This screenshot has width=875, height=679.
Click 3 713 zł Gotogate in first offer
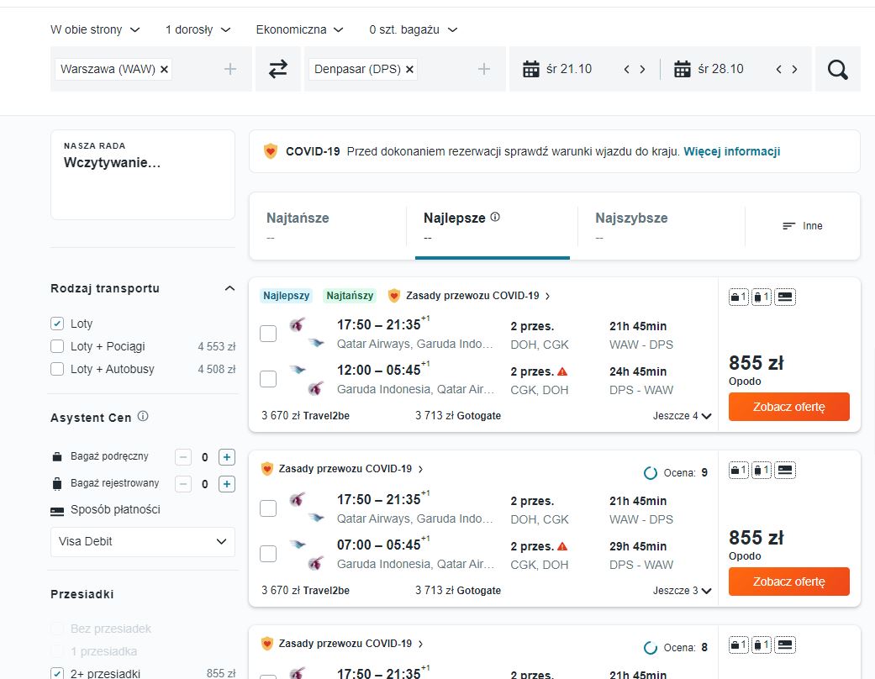(x=458, y=416)
